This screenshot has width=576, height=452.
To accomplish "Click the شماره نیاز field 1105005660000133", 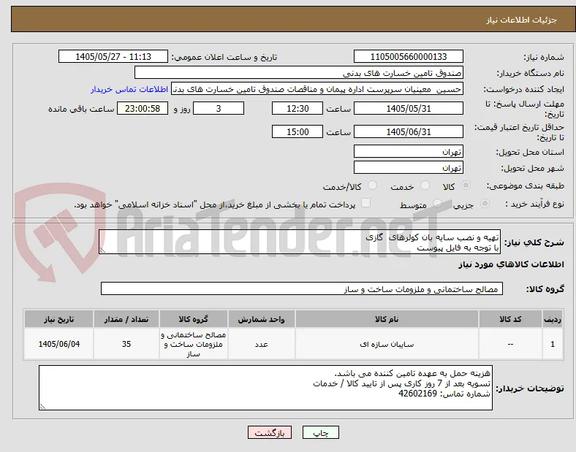I will coord(409,56).
